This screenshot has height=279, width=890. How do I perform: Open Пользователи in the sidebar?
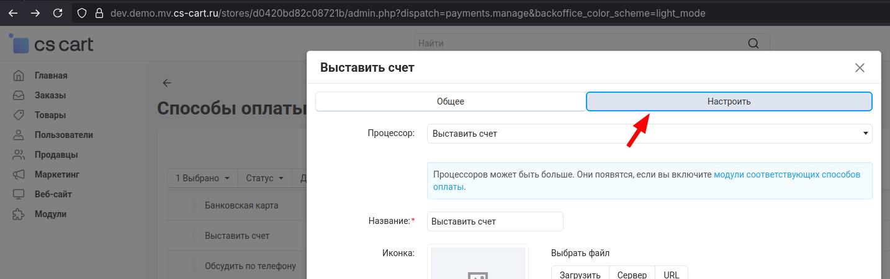point(64,135)
